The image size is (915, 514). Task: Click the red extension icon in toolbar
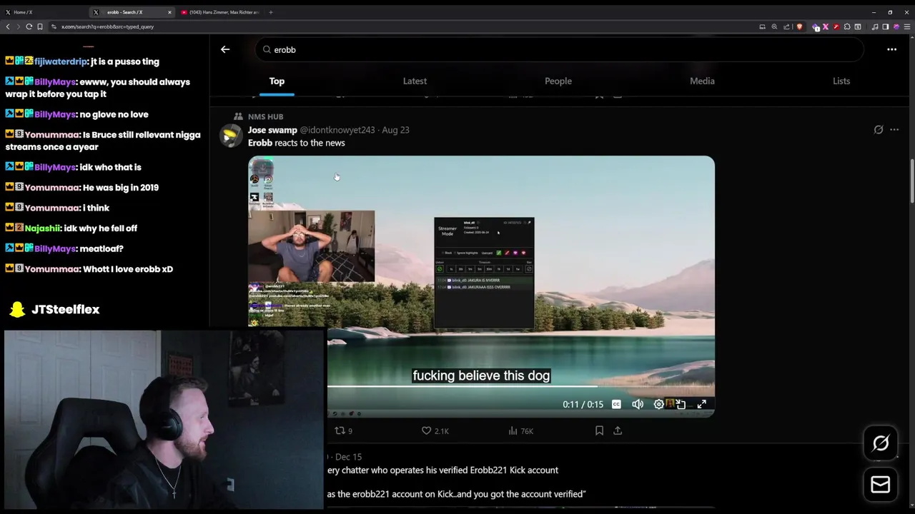click(x=836, y=26)
